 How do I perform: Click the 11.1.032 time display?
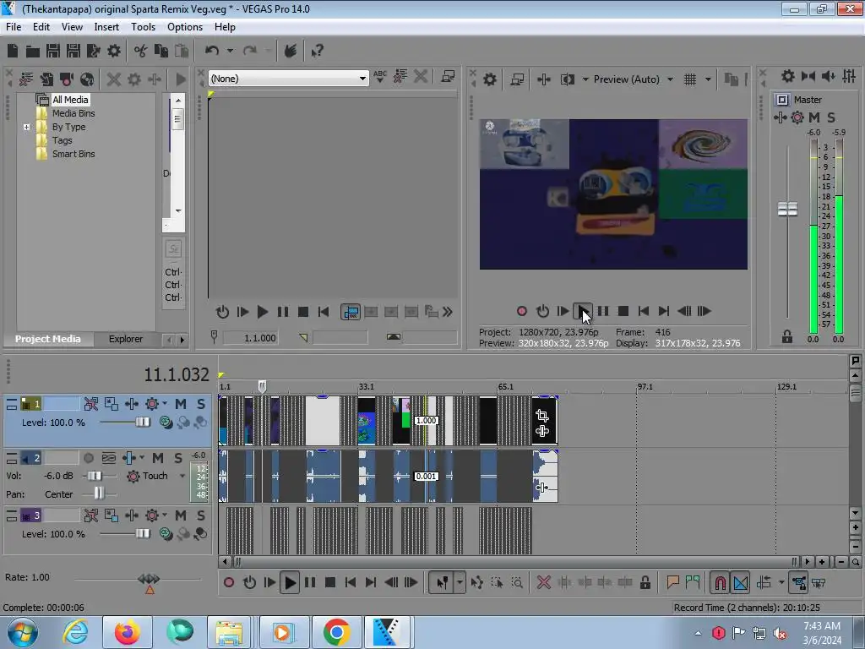(176, 374)
